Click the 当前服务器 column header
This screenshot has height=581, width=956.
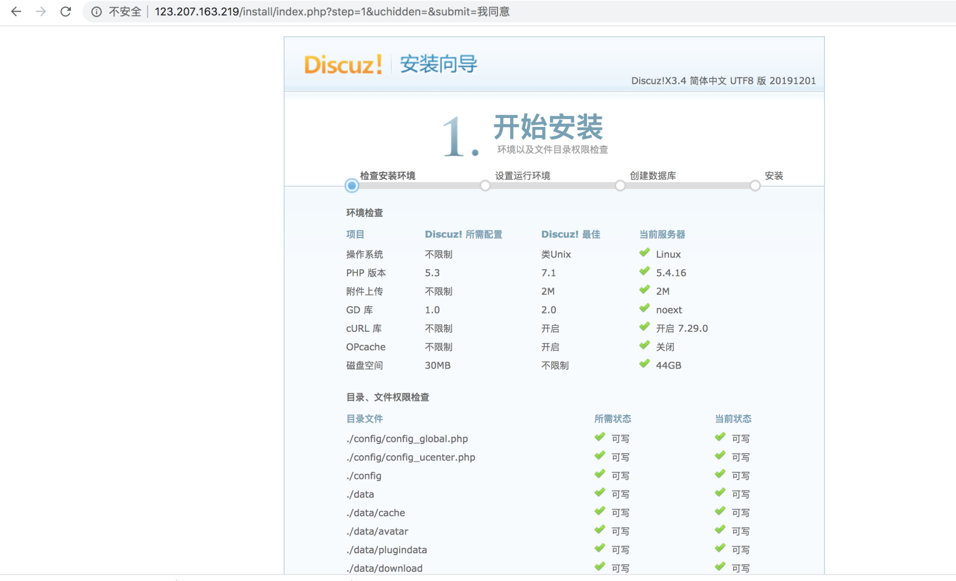point(662,234)
